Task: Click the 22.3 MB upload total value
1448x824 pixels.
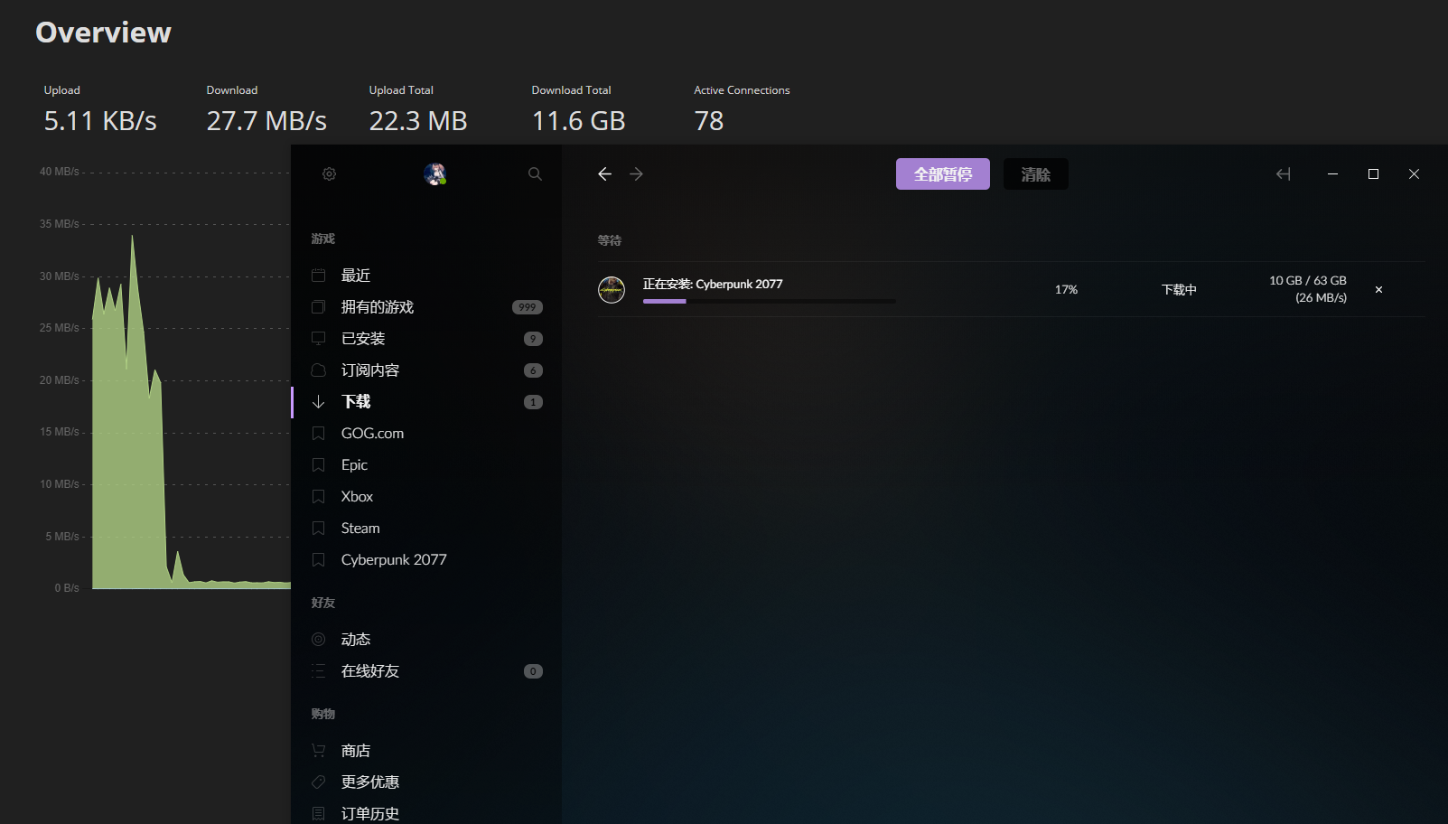Action: coord(417,121)
